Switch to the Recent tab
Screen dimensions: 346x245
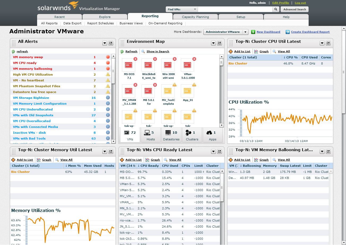click(x=60, y=17)
